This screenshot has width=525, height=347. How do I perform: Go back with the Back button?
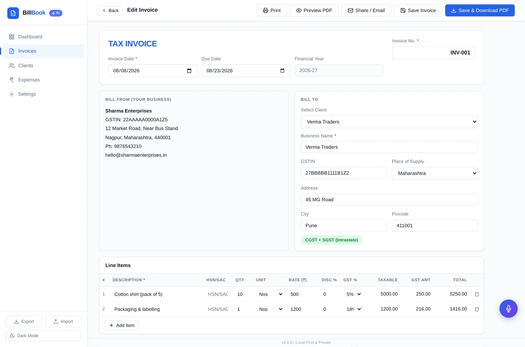tap(110, 11)
